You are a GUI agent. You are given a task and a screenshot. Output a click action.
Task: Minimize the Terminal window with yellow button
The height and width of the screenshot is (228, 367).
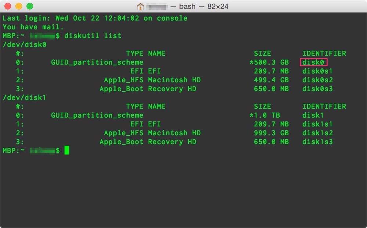(x=19, y=6)
